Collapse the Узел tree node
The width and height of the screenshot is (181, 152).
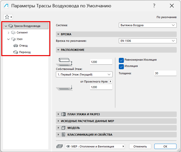tap(8, 39)
